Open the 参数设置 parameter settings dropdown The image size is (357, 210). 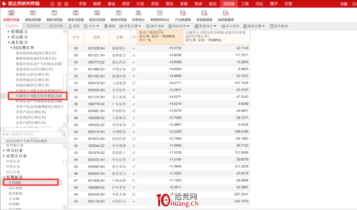(130, 26)
